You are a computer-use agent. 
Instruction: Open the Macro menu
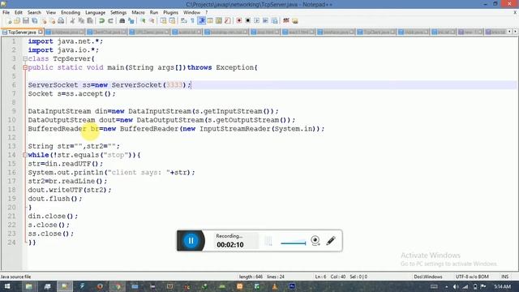pyautogui.click(x=138, y=13)
